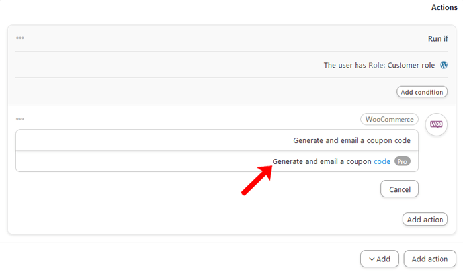The width and height of the screenshot is (463, 274).
Task: Click the three-dot handle in Run if row
Action: click(20, 38)
